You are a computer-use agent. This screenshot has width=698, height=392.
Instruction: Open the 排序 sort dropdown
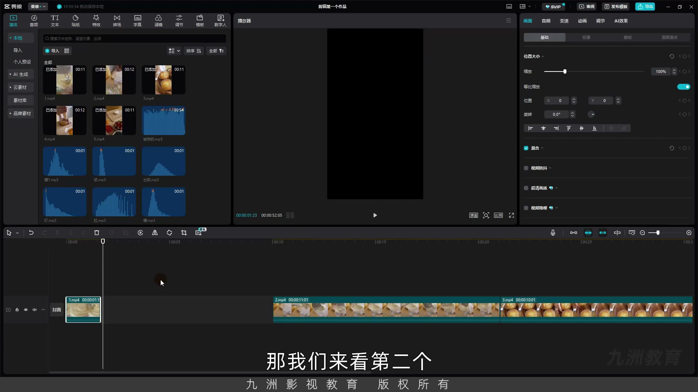(193, 51)
